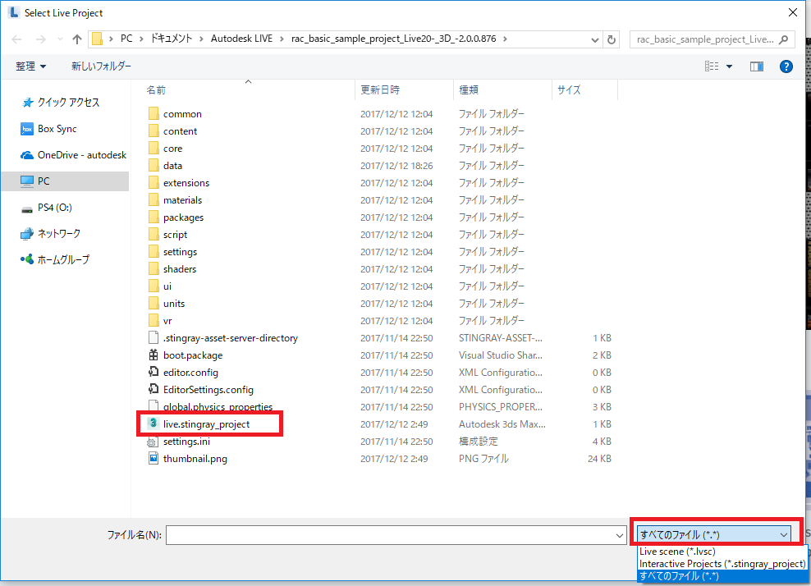Screen dimensions: 811x586
Task: Click the Back navigation arrow
Action: tap(16, 39)
